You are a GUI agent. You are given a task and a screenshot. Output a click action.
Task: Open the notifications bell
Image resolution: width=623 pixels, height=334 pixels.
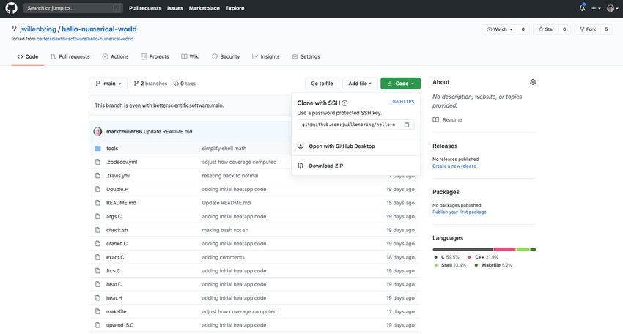pyautogui.click(x=582, y=7)
